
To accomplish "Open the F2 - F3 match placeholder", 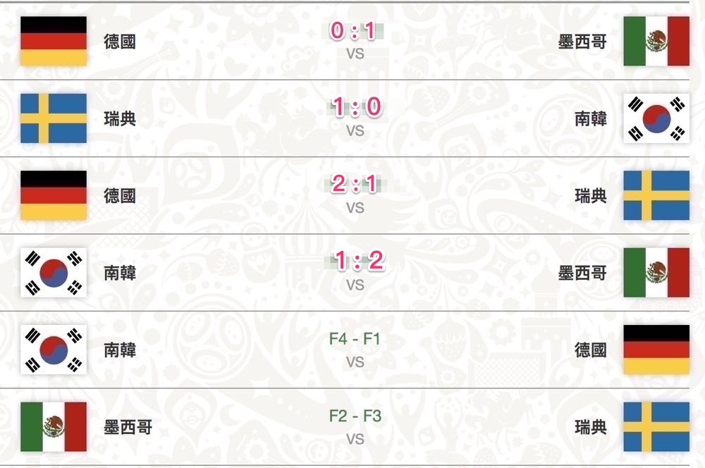I will (x=355, y=417).
